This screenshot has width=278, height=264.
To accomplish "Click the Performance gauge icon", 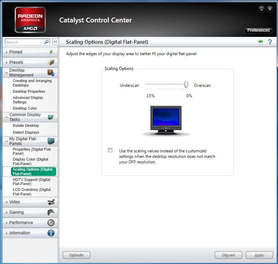I will 51,223.
